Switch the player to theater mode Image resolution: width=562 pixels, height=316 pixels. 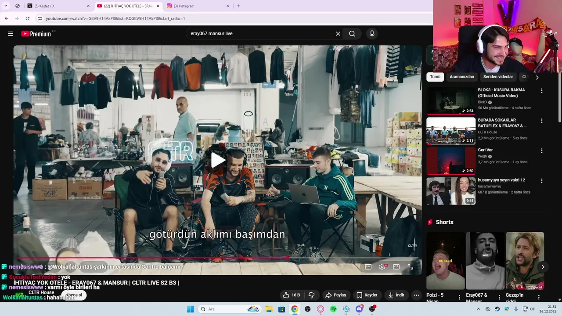pyautogui.click(x=396, y=267)
